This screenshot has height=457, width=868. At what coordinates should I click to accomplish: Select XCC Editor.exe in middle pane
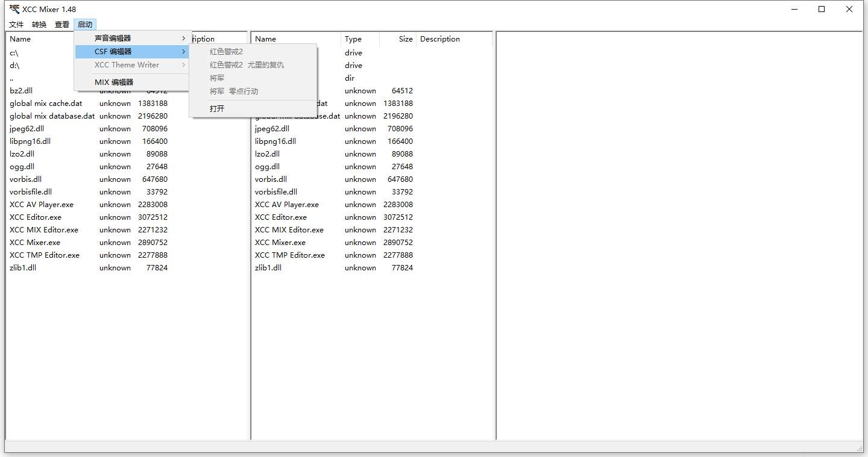[x=281, y=217]
